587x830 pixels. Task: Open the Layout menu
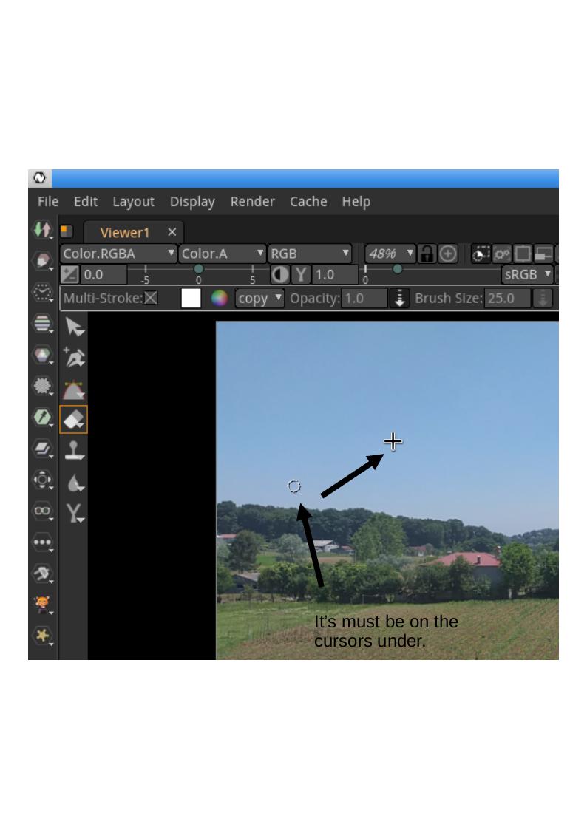(133, 202)
